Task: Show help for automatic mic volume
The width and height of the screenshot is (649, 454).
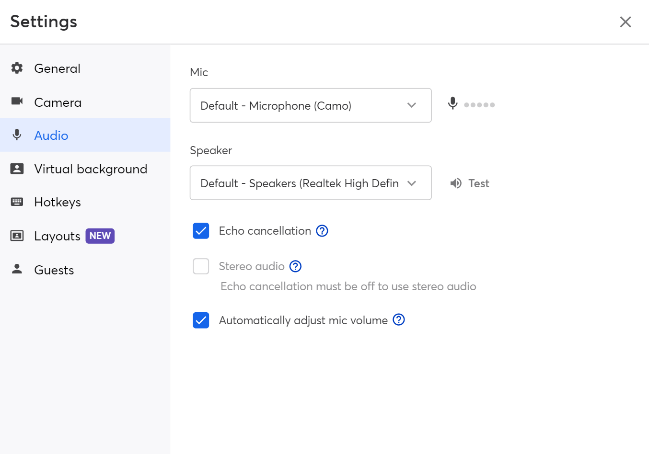Action: [x=399, y=320]
